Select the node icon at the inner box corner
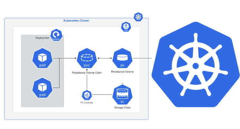240x129 pixels. [x=126, y=27]
